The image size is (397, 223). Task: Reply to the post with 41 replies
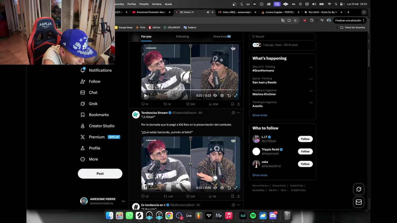tap(145, 104)
